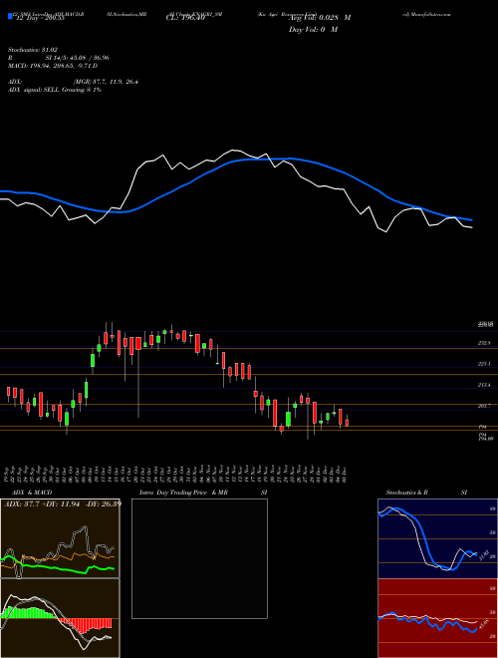Click the 'Day Vol: 0 M' label
This screenshot has width=498, height=658.
(313, 30)
